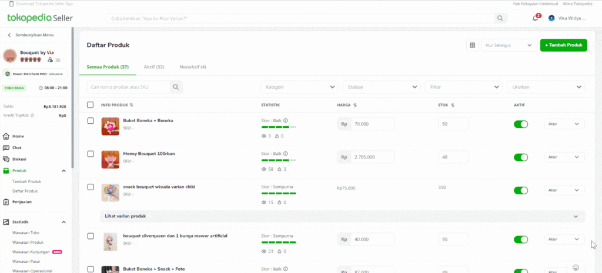Switch to Nonaktif (4) tab
This screenshot has width=602, height=273.
pos(193,67)
